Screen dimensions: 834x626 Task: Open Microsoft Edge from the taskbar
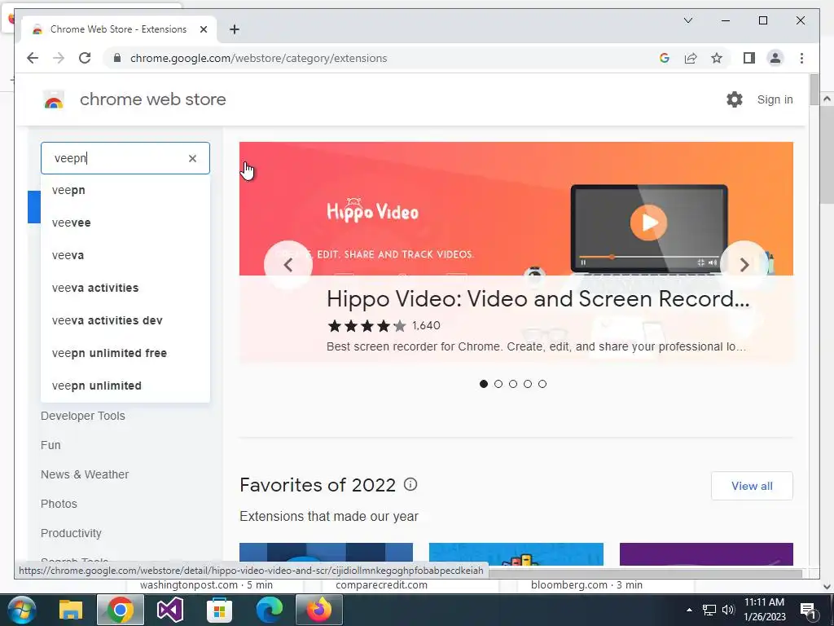point(269,610)
